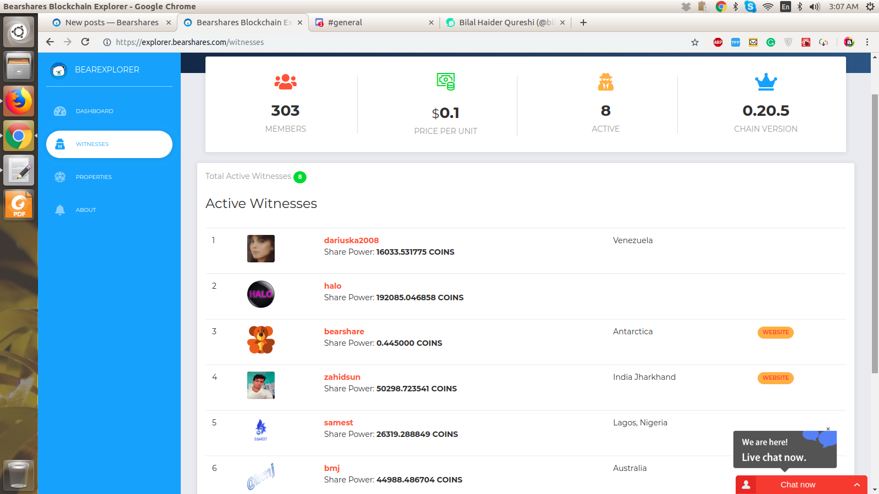Viewport: 879px width, 494px height.
Task: Open the Grammarly extension
Action: tap(771, 42)
